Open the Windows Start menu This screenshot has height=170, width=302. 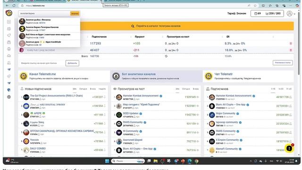107,161
